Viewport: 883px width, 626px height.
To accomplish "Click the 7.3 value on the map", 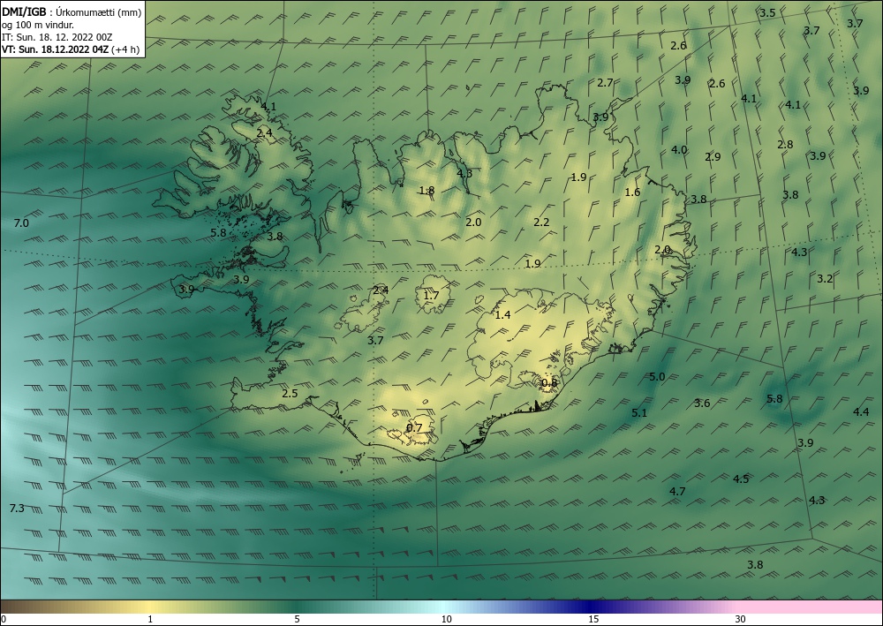I will click(x=17, y=509).
